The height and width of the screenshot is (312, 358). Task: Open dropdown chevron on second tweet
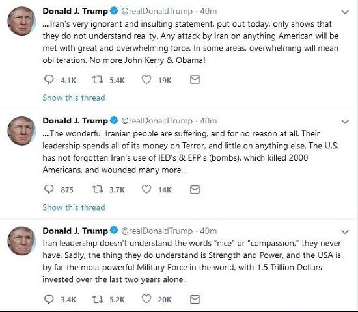tap(345, 122)
